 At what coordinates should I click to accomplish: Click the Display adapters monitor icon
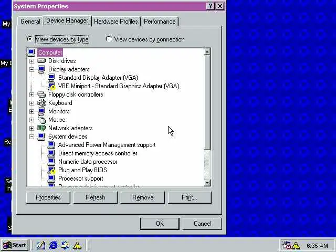(x=41, y=69)
